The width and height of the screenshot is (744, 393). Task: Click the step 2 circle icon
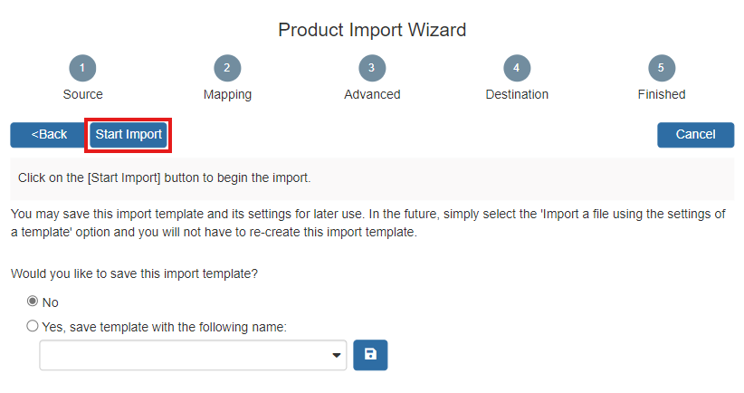coord(227,68)
